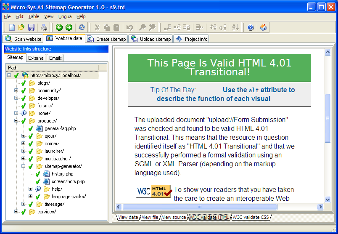Click the Path column header

(x=53, y=68)
